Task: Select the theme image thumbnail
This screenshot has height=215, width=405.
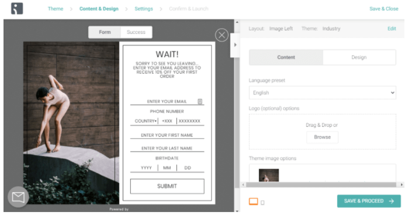Action: (x=269, y=175)
